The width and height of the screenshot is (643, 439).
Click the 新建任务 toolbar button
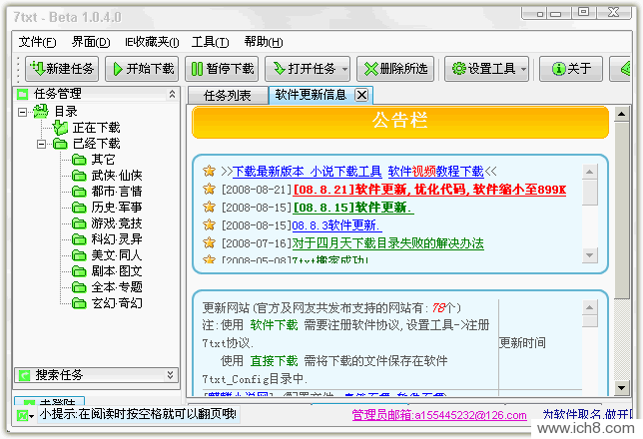coord(62,69)
